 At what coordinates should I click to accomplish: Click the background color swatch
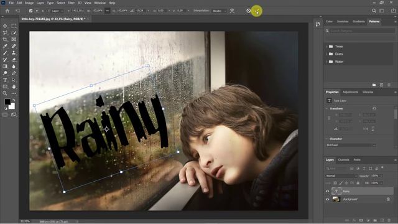12,106
